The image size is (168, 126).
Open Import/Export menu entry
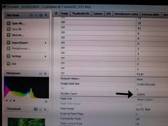pyautogui.click(x=20, y=43)
